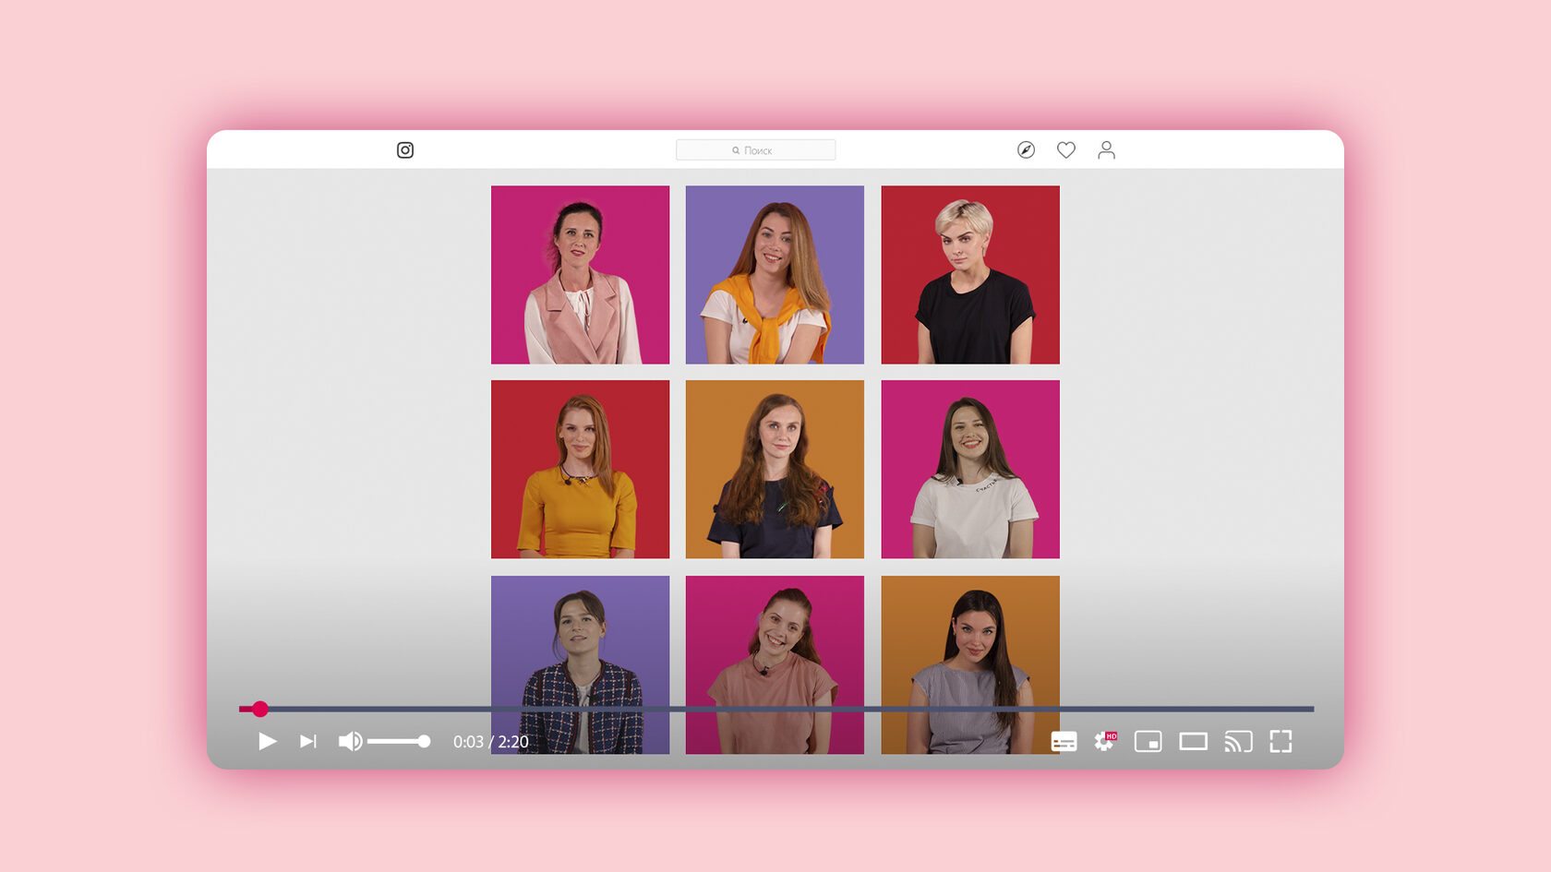Open the photo of woman in pink vest
This screenshot has height=872, width=1551.
coord(580,274)
